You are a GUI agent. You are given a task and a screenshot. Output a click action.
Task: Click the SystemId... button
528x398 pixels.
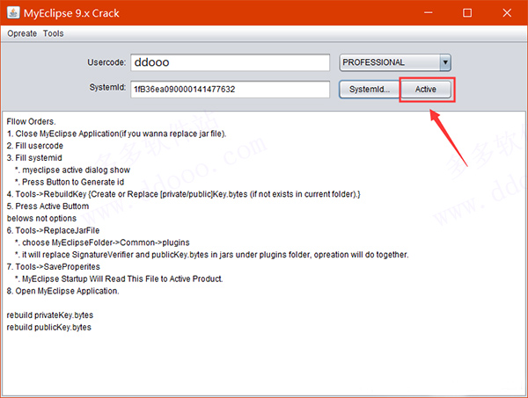coord(370,90)
